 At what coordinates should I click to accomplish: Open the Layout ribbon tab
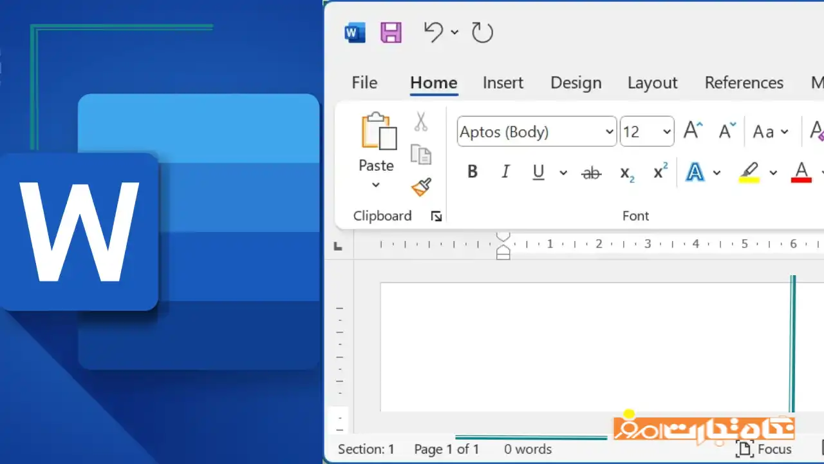tap(652, 82)
